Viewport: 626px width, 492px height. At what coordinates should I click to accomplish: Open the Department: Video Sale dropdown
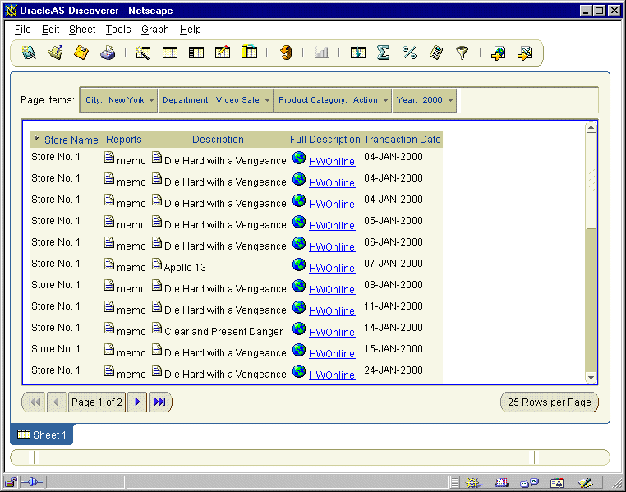pyautogui.click(x=216, y=99)
